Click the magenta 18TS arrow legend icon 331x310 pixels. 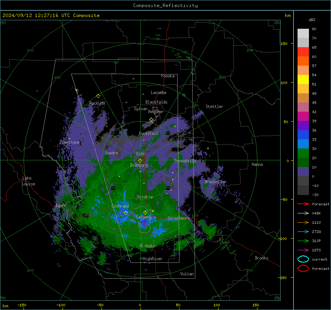pos(303,250)
